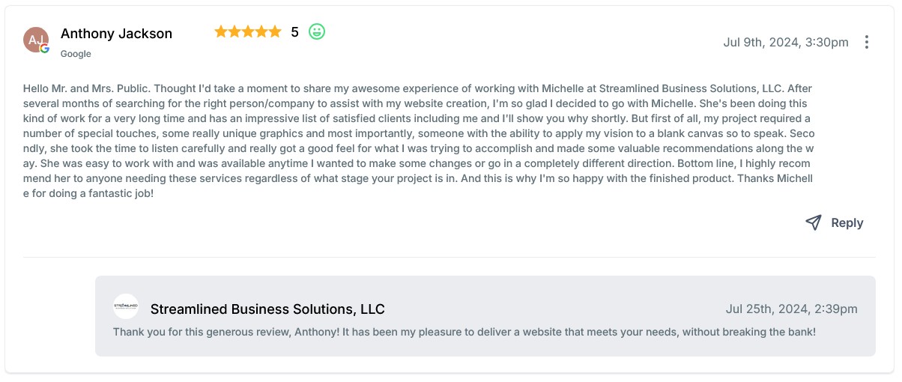Click the fifth star in the rating
Image resolution: width=902 pixels, height=382 pixels.
click(275, 31)
